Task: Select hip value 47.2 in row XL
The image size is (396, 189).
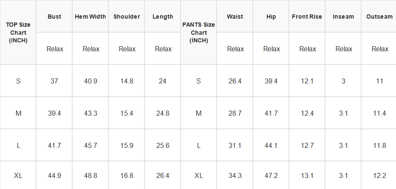Action: point(271,175)
